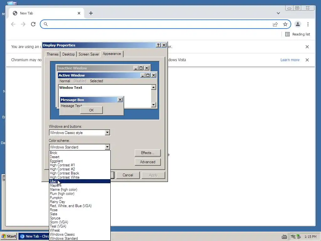321x241 pixels.
Task: Expand the Windows and buttons dropdown
Action: (107, 133)
